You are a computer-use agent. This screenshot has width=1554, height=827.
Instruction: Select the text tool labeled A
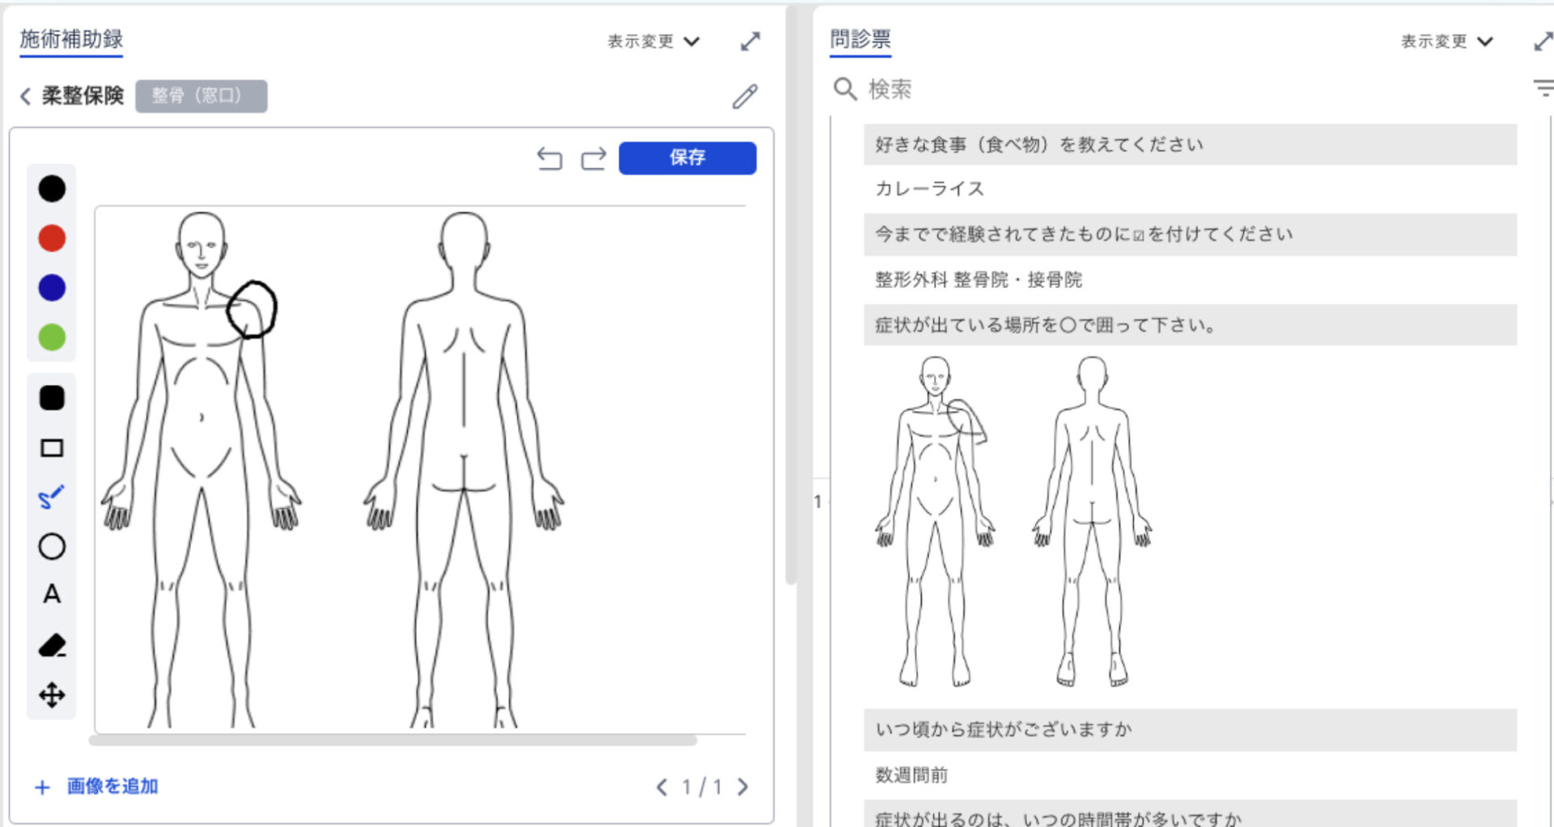click(51, 596)
